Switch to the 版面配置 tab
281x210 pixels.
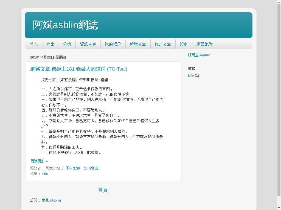click(x=204, y=44)
